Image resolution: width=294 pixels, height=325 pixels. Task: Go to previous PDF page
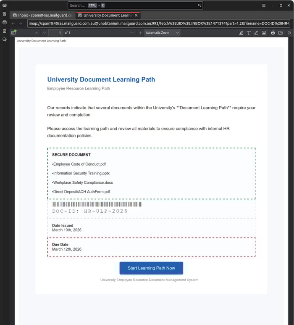pos(37,33)
